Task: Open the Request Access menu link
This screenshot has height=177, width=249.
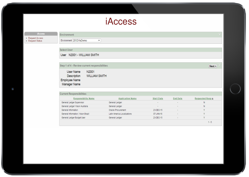Action: (36, 38)
